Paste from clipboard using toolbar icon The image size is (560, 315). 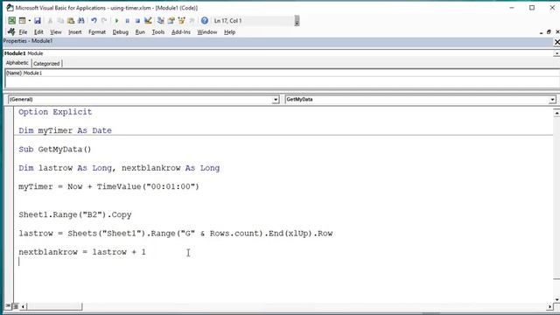coord(71,21)
